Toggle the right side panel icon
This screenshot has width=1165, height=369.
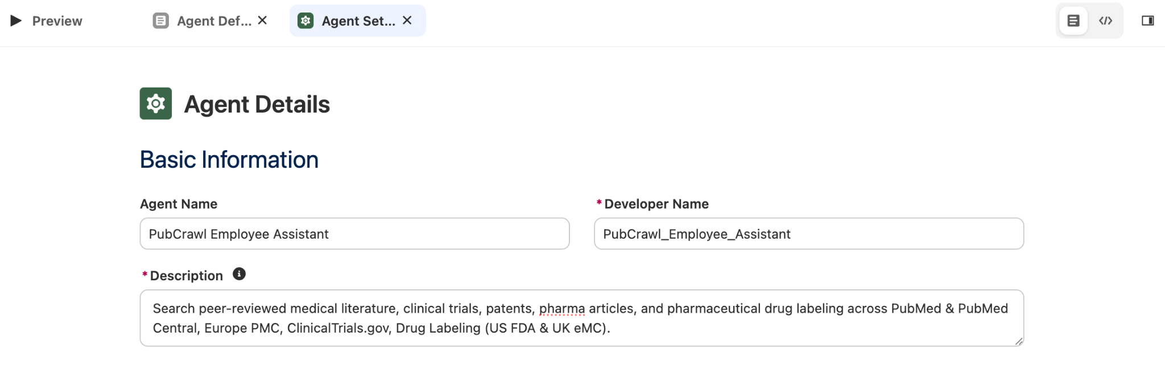click(x=1148, y=21)
